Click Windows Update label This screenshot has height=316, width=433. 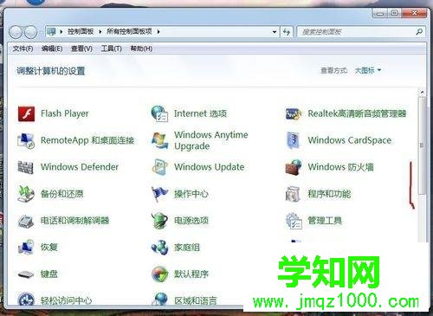(210, 167)
